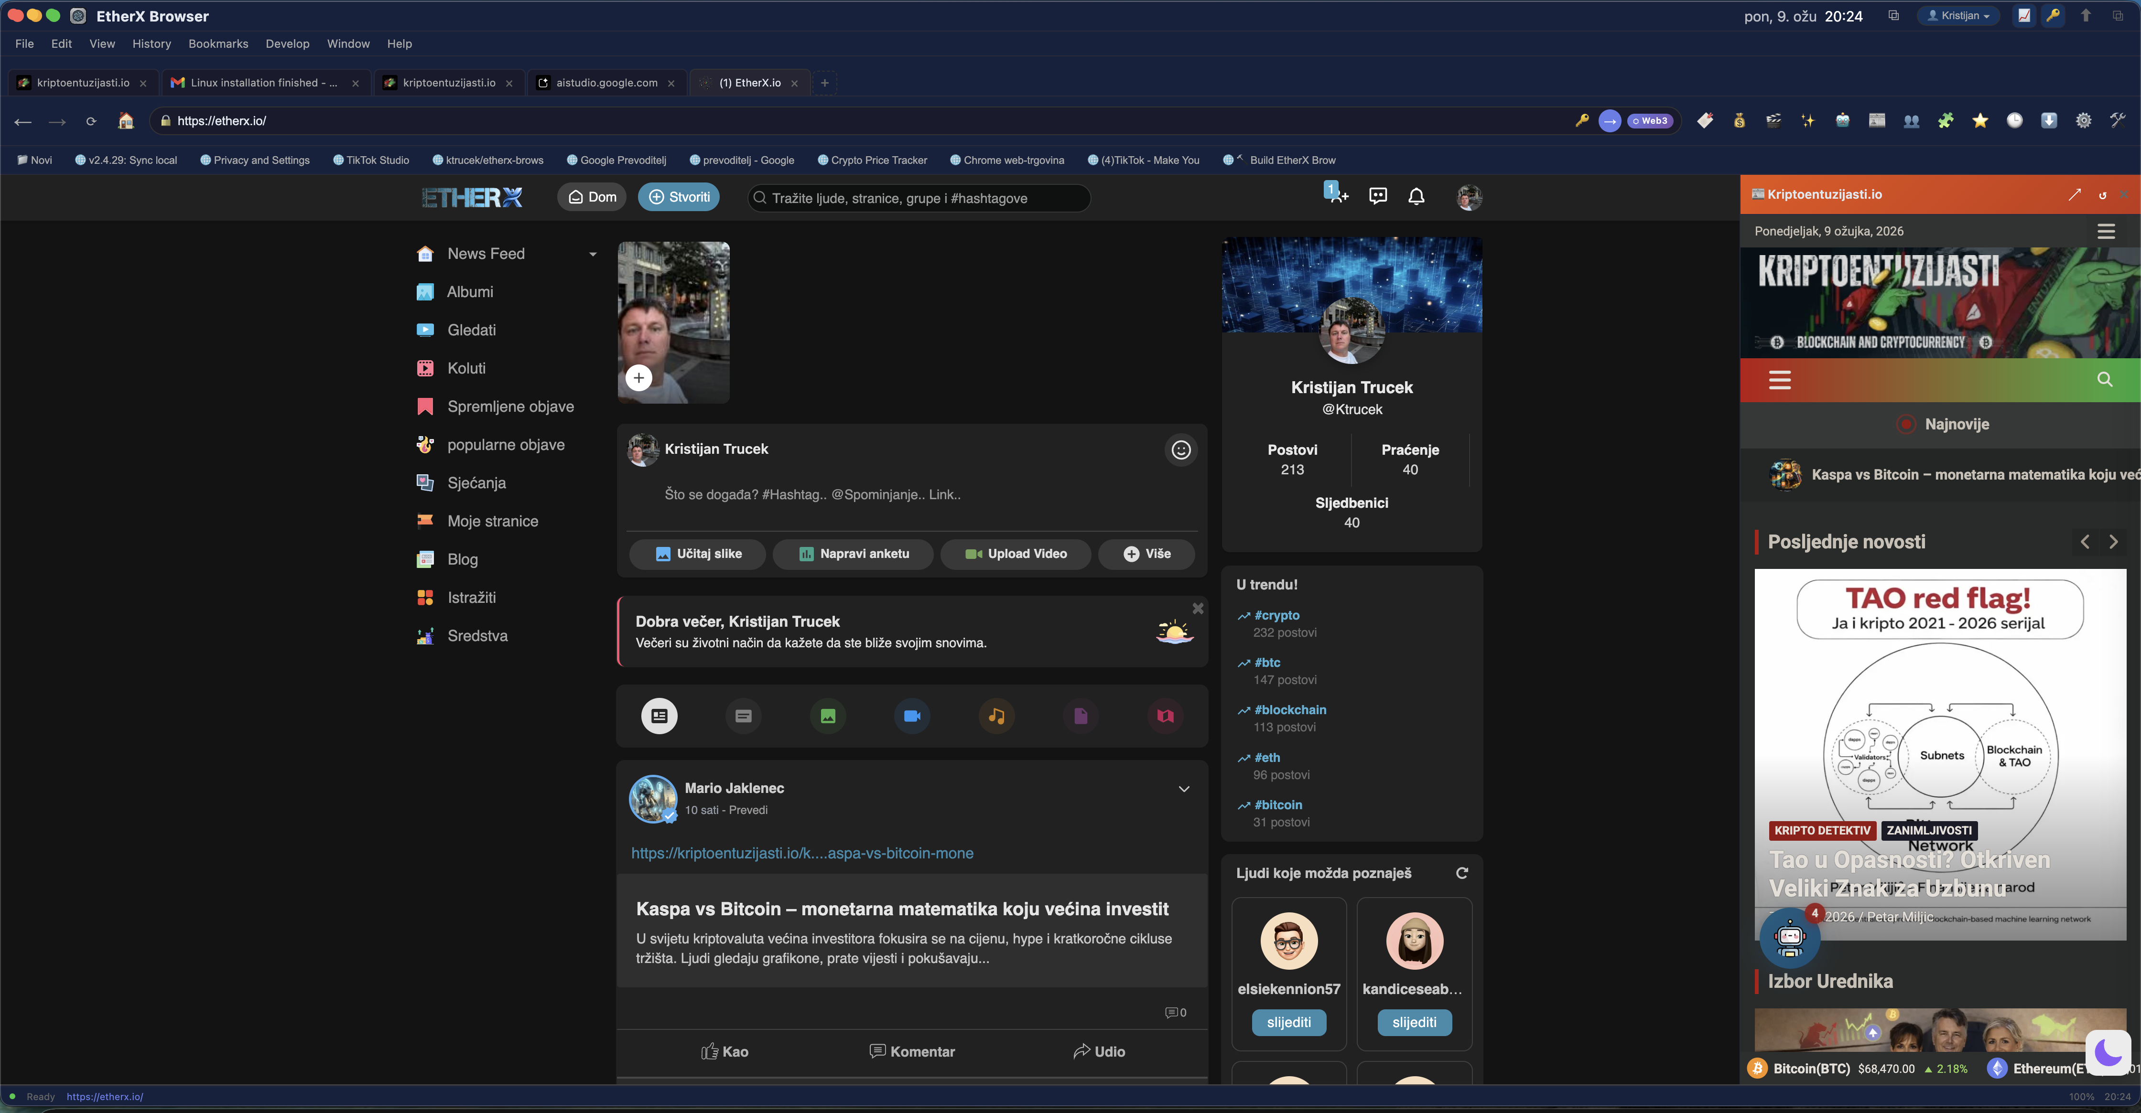Refresh the 'Ljudi koje možda poznaješ' suggestions

pos(1462,873)
